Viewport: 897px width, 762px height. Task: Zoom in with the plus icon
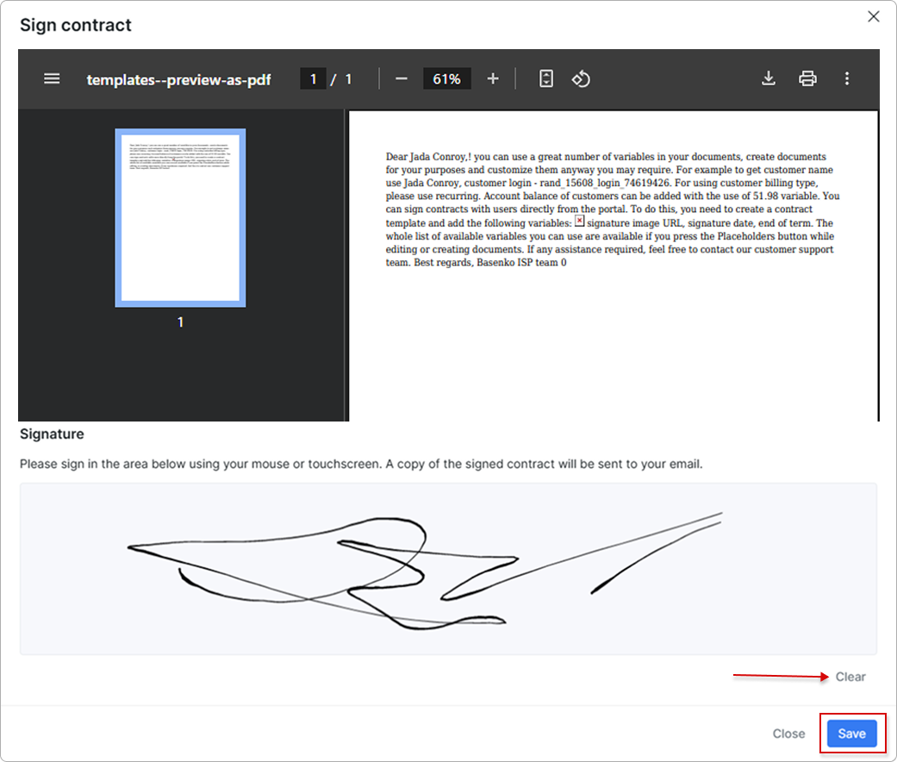(493, 79)
